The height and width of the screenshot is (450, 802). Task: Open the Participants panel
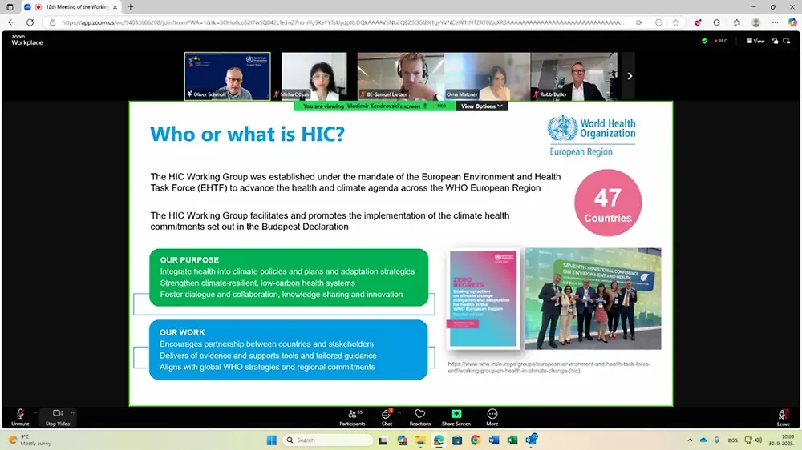click(351, 416)
